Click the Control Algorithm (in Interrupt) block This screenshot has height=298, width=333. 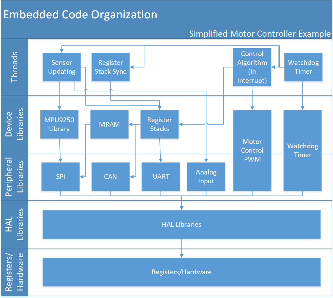tap(252, 67)
